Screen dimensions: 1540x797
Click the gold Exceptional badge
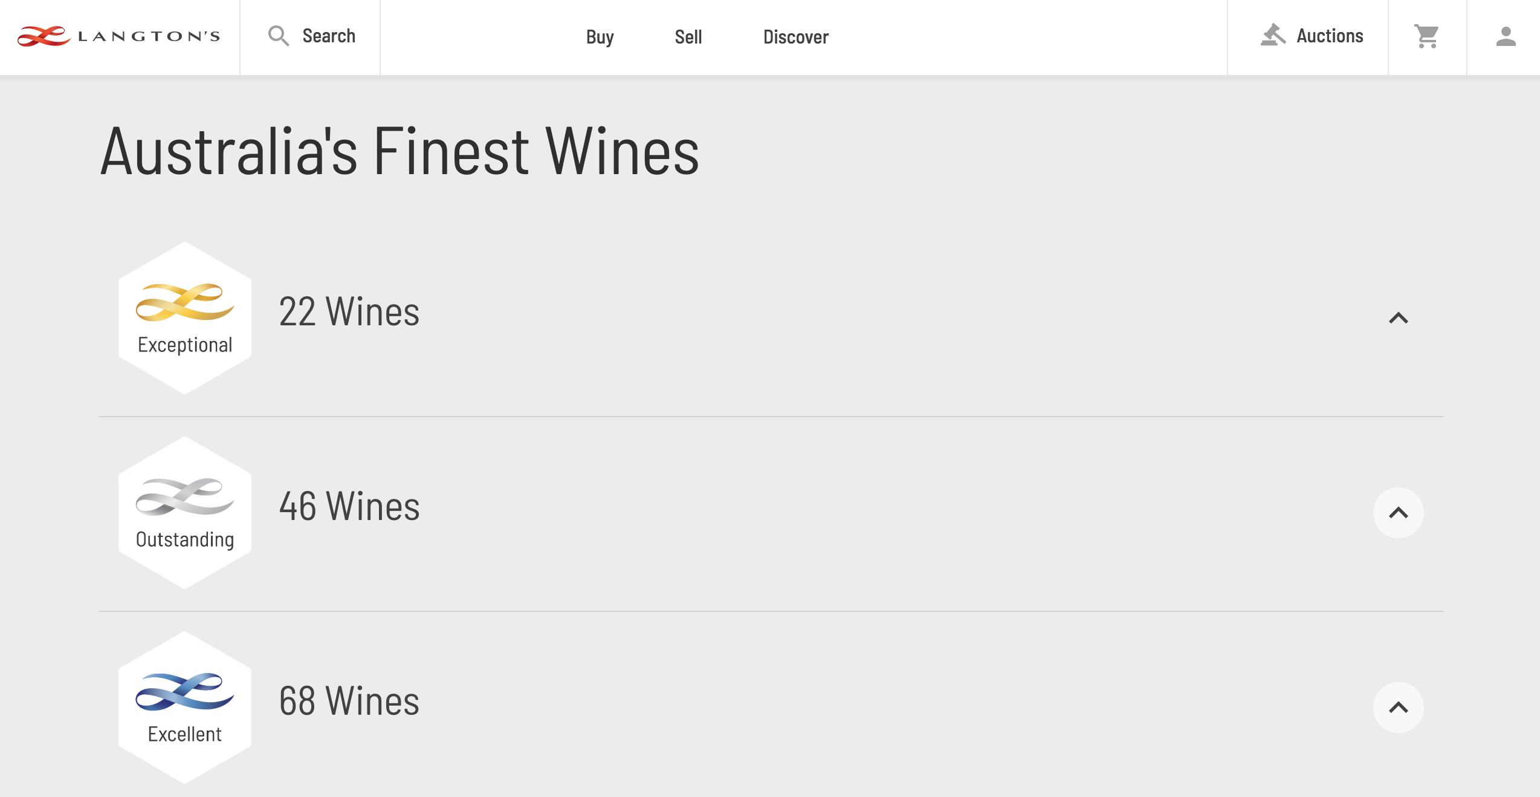pos(185,318)
